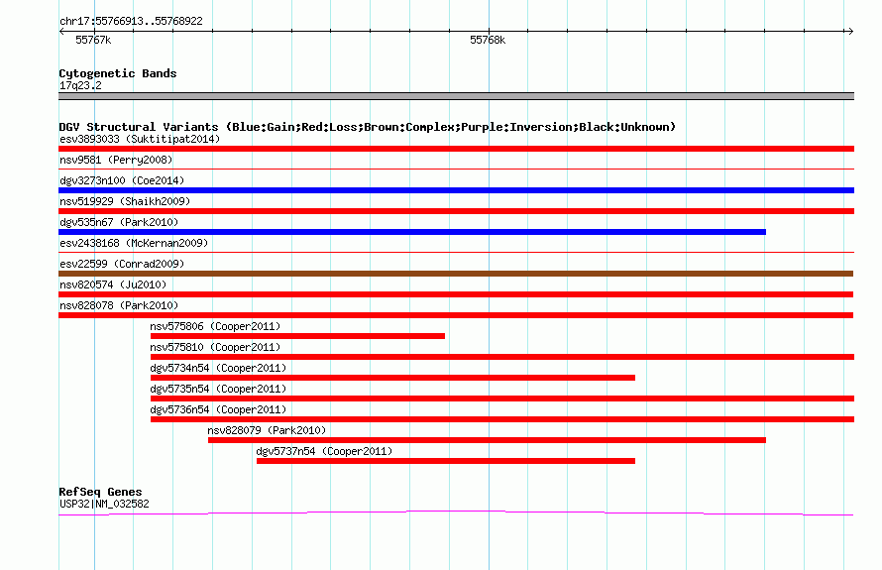Click the dgv5737n54 (Cooper2011) label
Screen dimensions: 882x570
(x=325, y=451)
